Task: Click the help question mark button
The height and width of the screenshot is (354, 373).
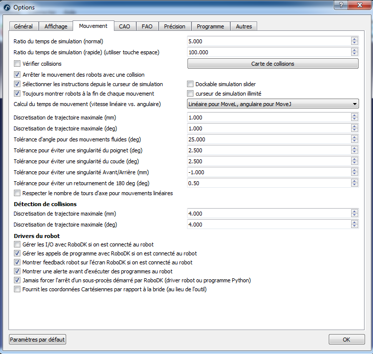Action: (341, 5)
